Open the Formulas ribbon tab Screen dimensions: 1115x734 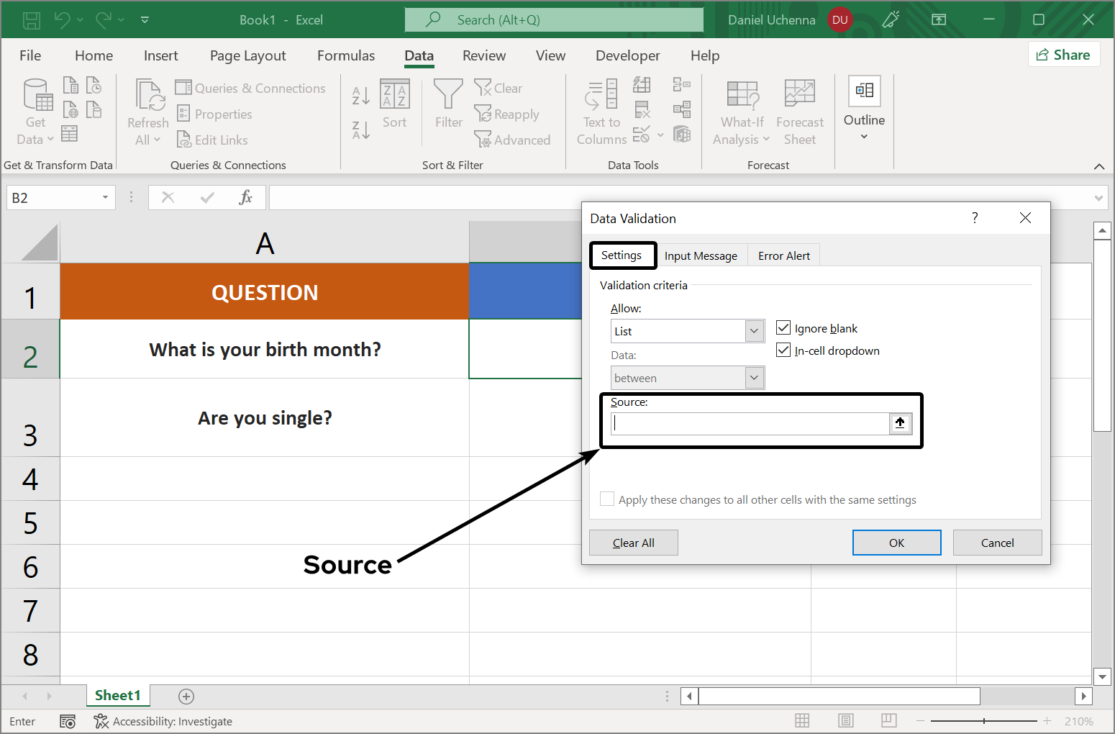pyautogui.click(x=346, y=55)
